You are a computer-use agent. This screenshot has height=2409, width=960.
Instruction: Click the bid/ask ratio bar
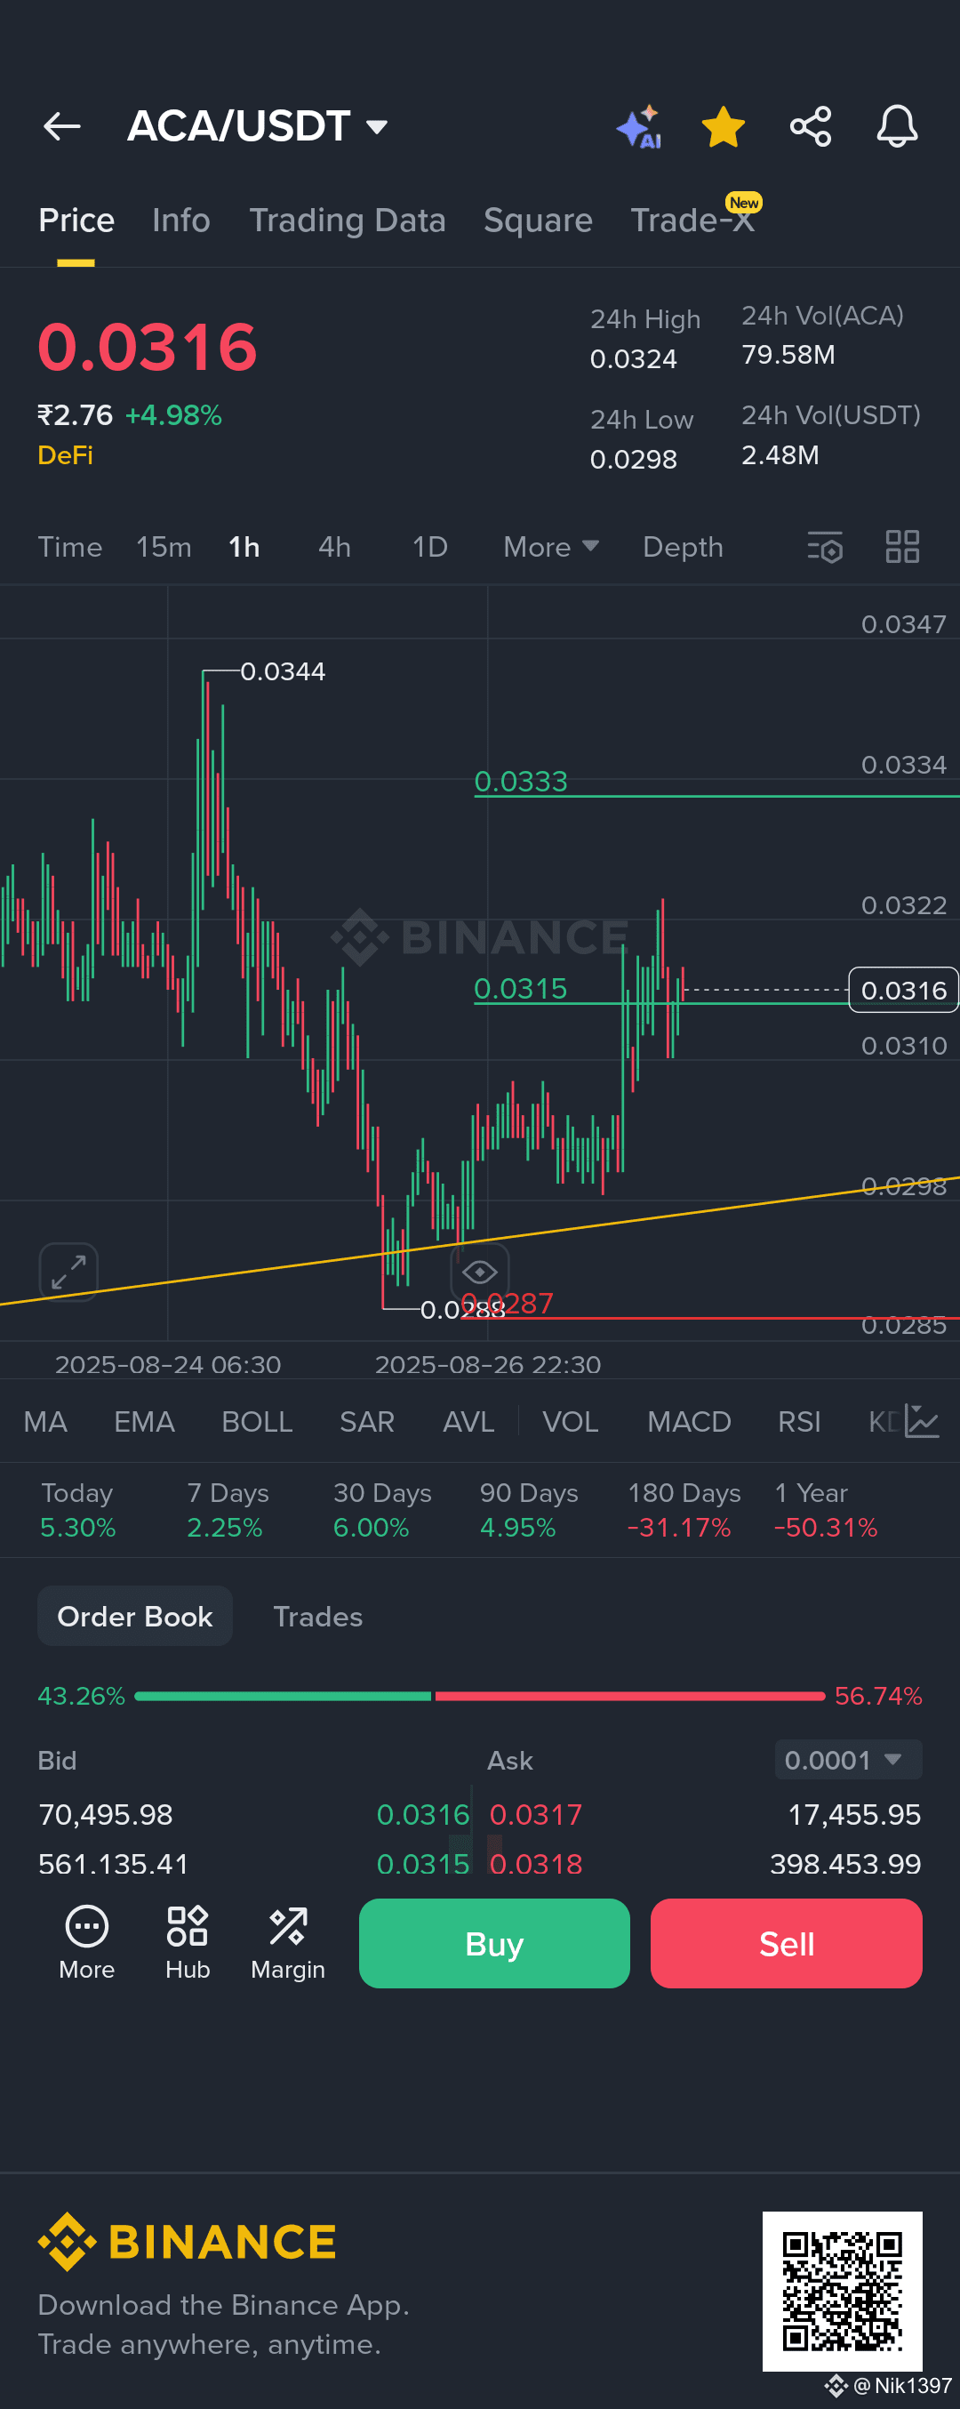[x=479, y=1697]
